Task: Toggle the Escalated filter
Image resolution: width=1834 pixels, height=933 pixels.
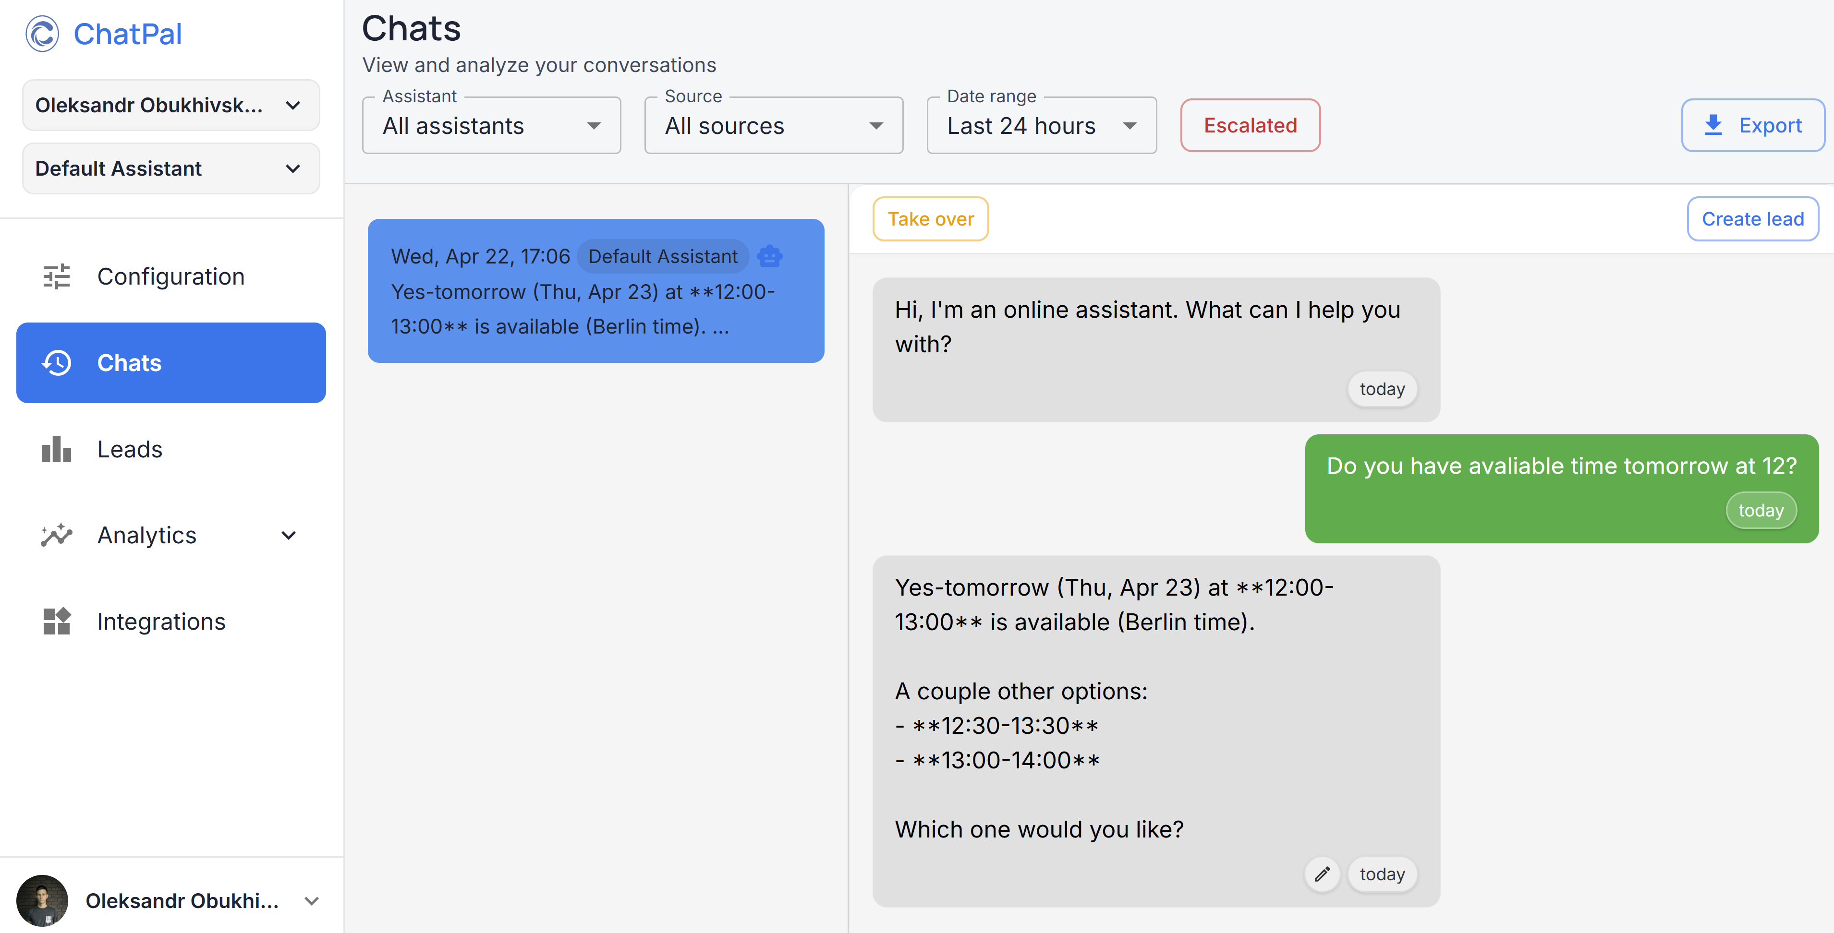Action: pyautogui.click(x=1250, y=125)
